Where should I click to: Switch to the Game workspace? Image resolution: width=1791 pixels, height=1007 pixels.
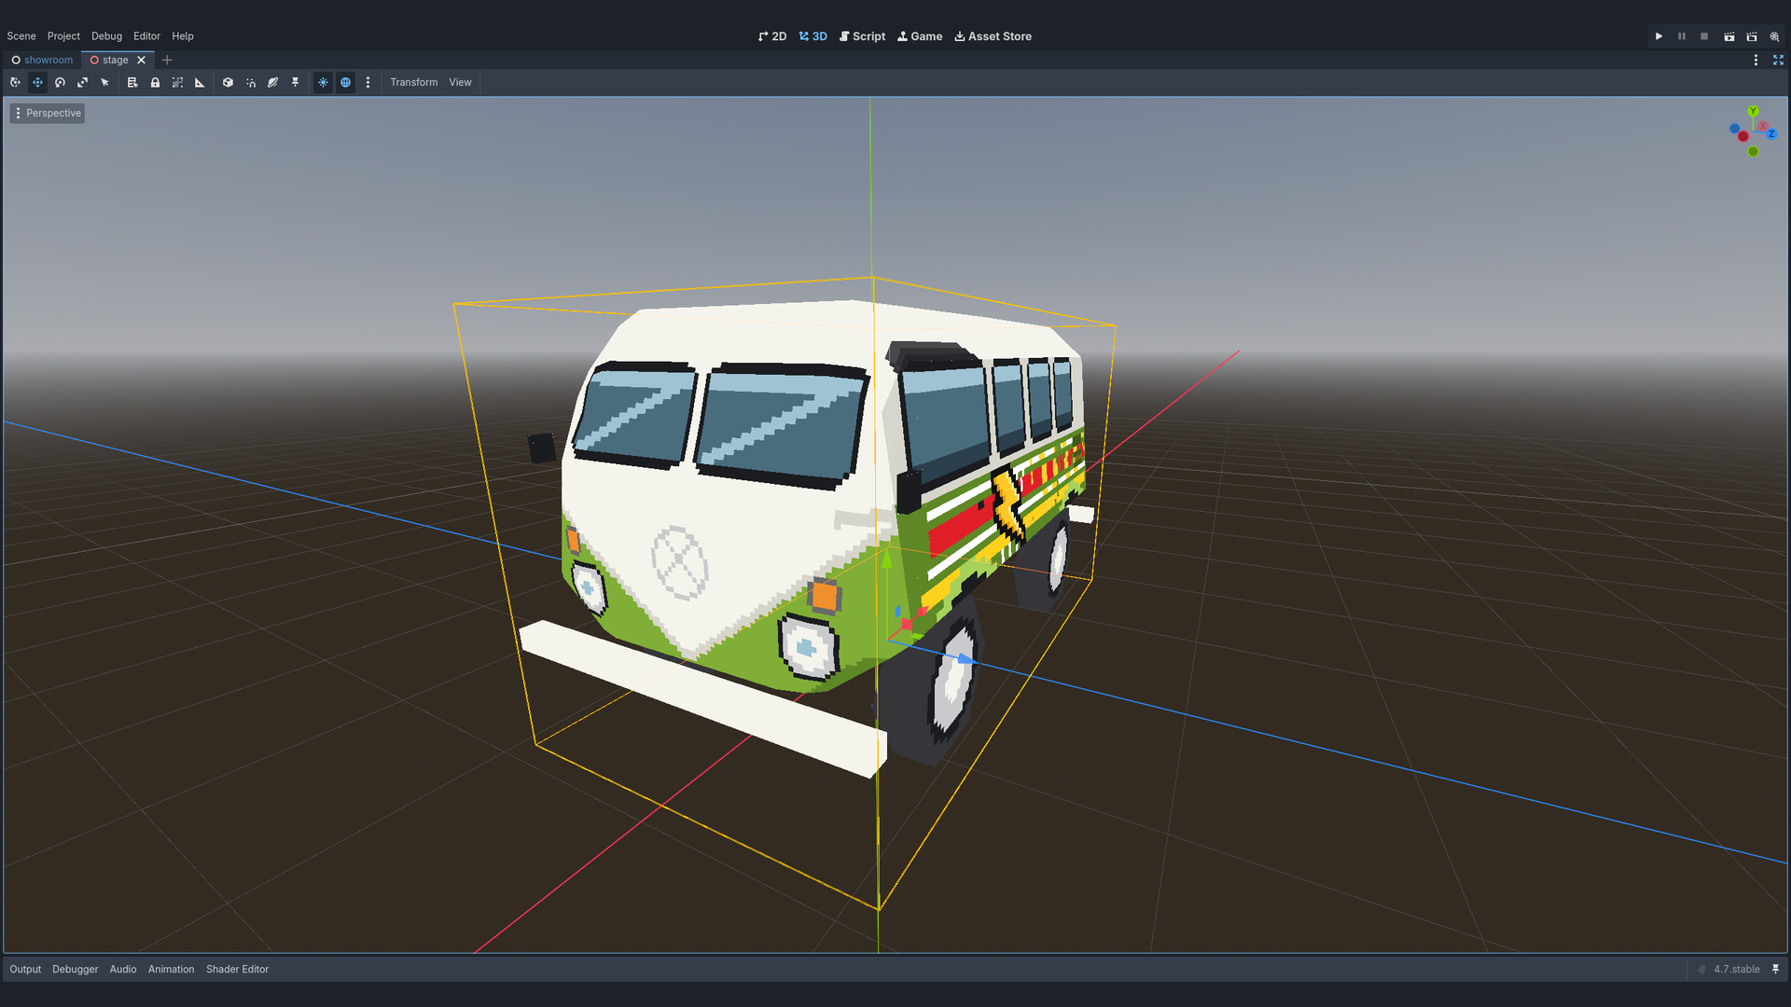(920, 36)
